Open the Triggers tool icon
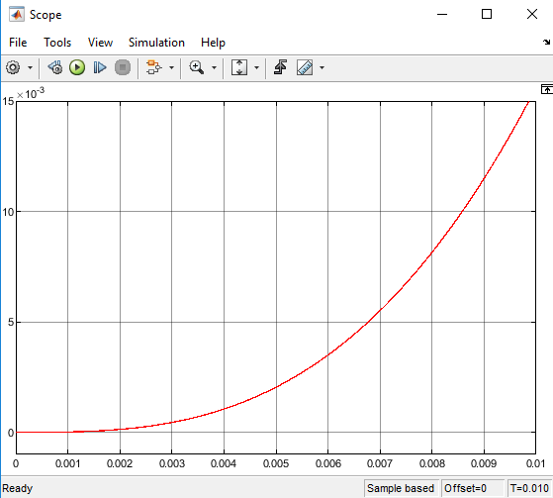 tap(280, 67)
